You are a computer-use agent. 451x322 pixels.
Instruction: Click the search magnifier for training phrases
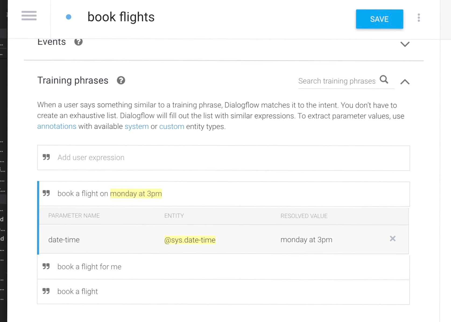coord(384,79)
